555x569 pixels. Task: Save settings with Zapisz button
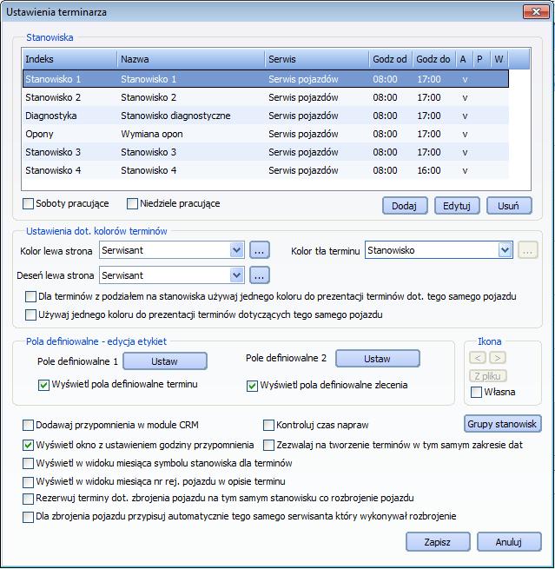coord(438,542)
